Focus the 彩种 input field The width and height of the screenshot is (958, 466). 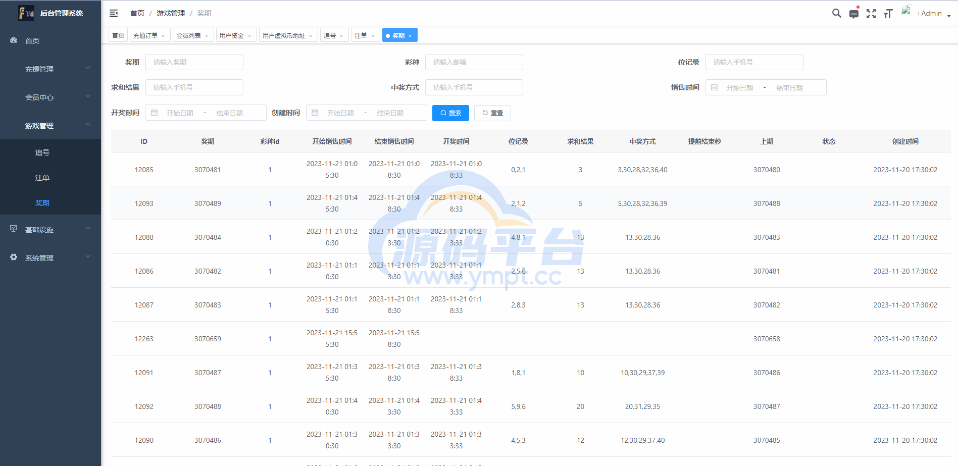pos(474,62)
